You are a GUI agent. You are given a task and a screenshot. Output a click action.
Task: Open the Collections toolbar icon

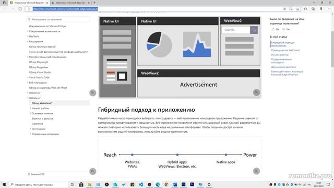(313, 9)
